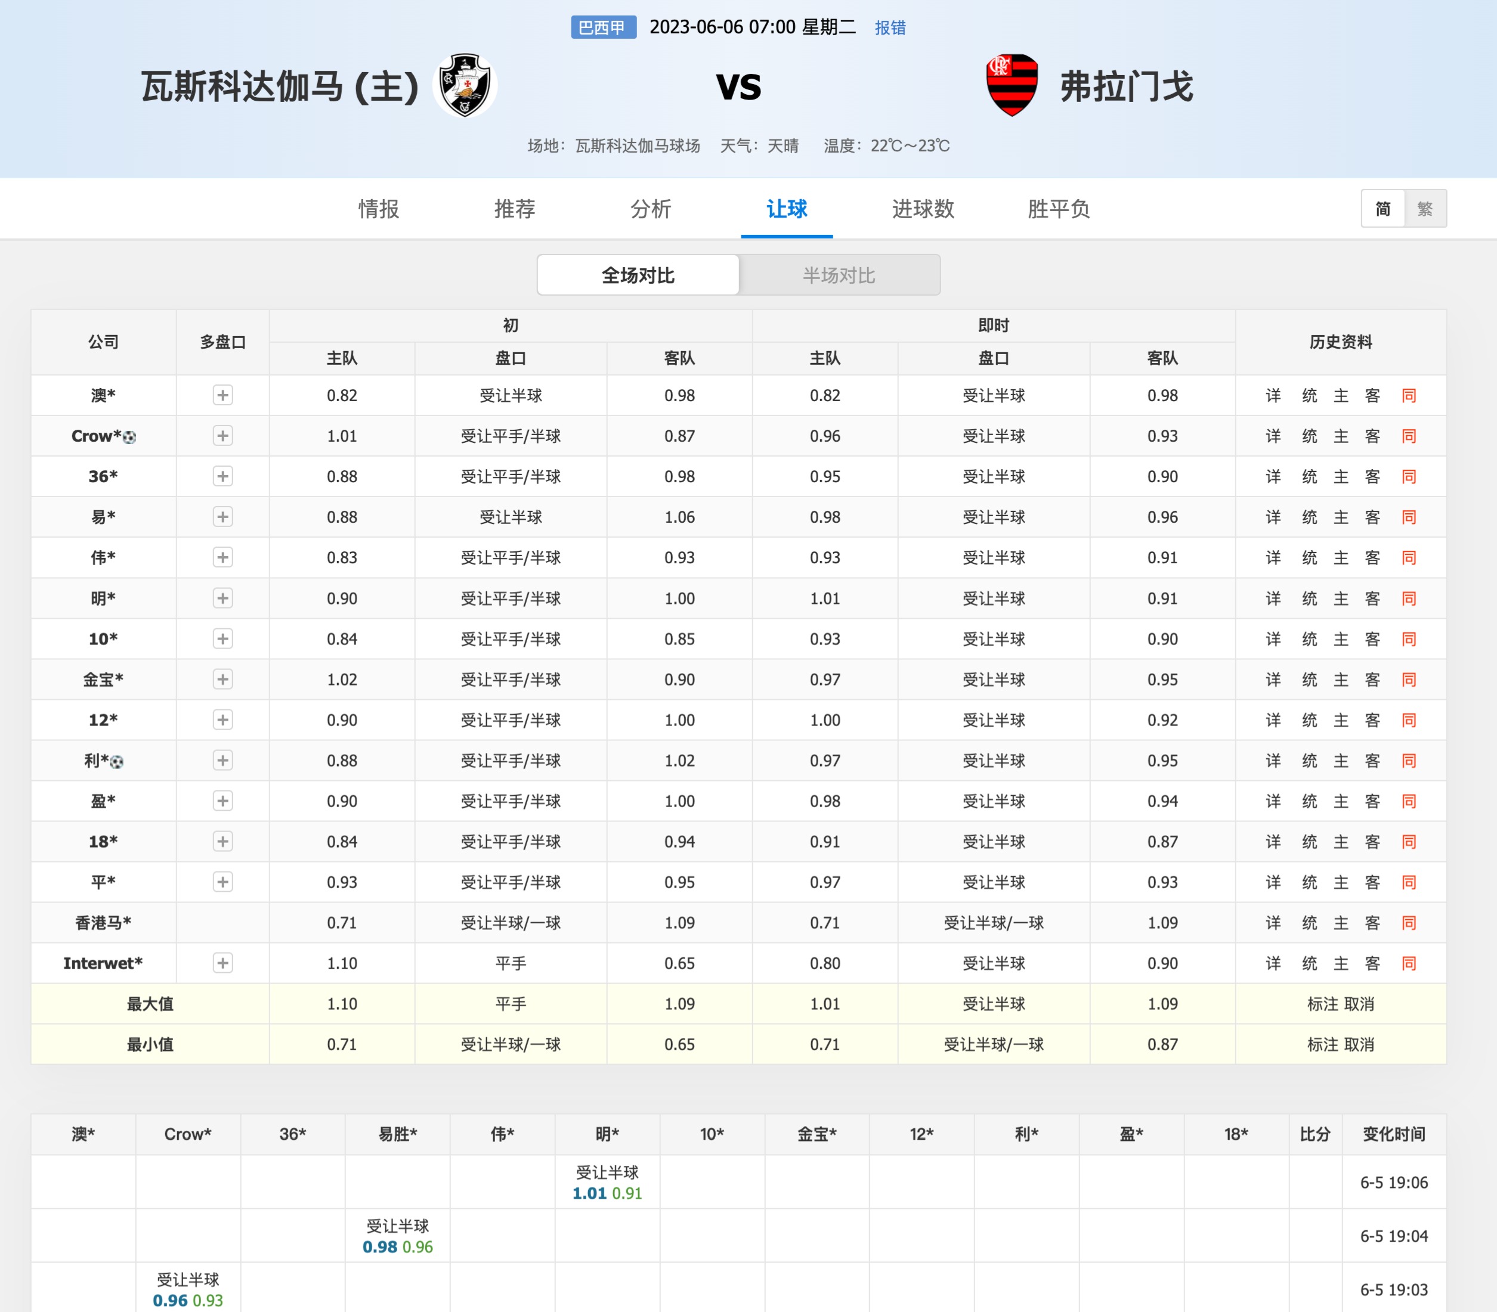This screenshot has height=1312, width=1497.
Task: Click the 报错 report error link
Action: (890, 28)
